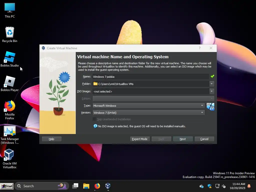Open Task View from the taskbar
Image resolution: width=256 pixels, height=192 pixels.
[x=75, y=186]
